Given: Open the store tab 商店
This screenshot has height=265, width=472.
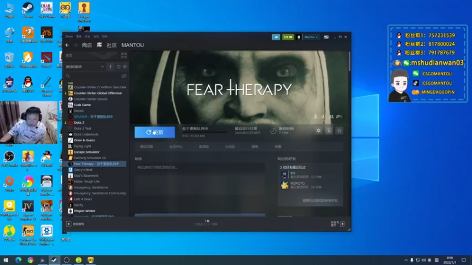Looking at the screenshot, I should 87,45.
